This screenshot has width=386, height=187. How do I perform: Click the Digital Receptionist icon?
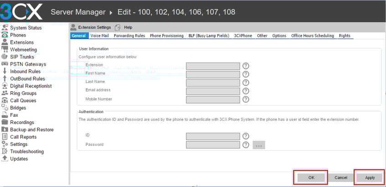tap(5, 86)
